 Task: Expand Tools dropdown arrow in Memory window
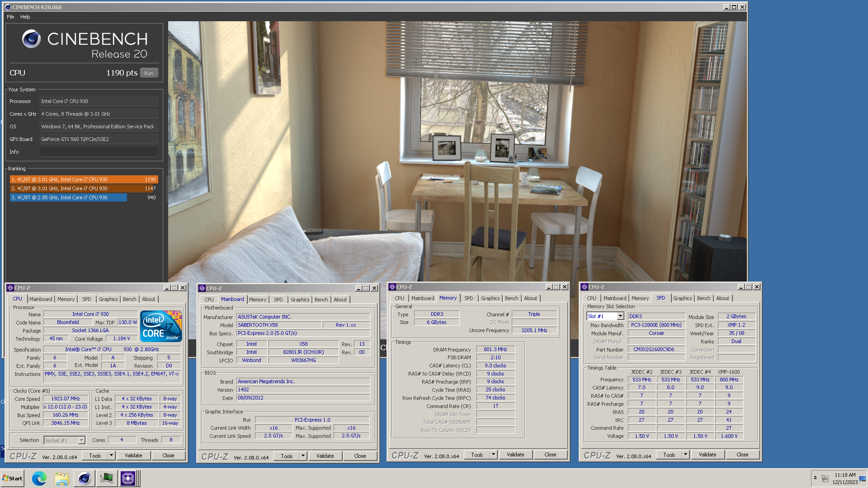(493, 455)
